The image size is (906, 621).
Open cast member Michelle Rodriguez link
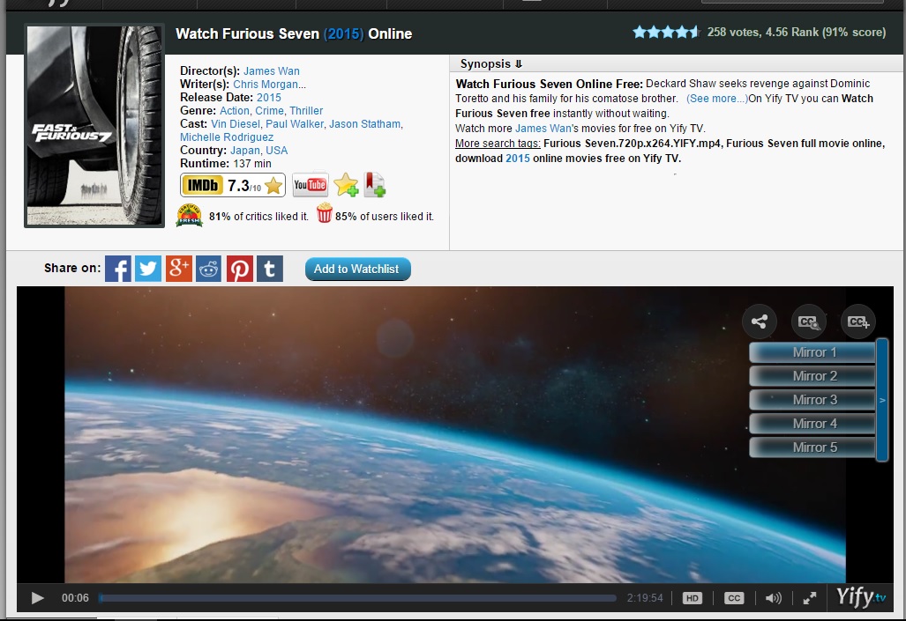(x=227, y=137)
